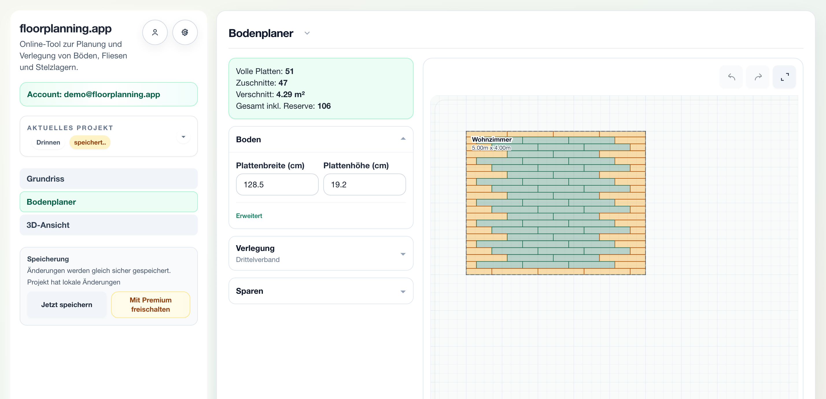Open the Erweitert options link

tap(249, 216)
